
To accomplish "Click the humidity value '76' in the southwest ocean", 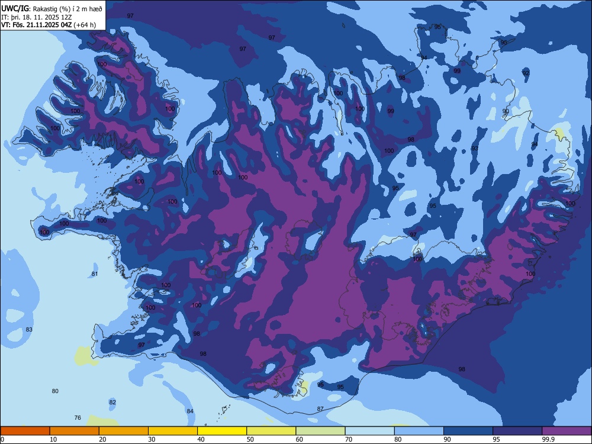I will (78, 417).
